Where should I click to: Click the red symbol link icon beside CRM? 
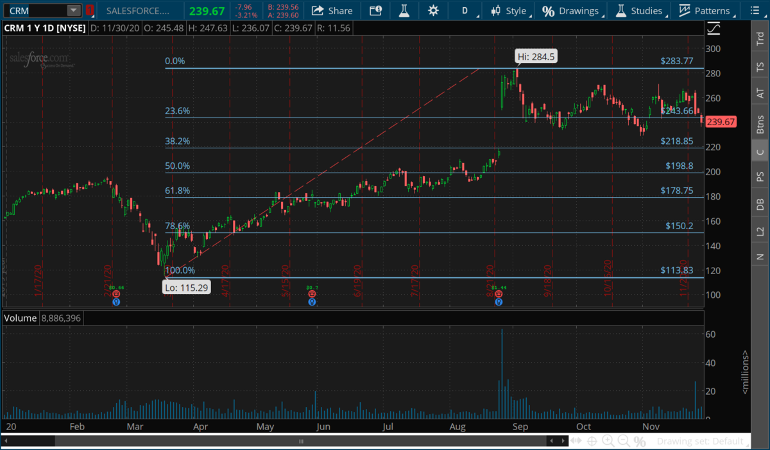(90, 10)
